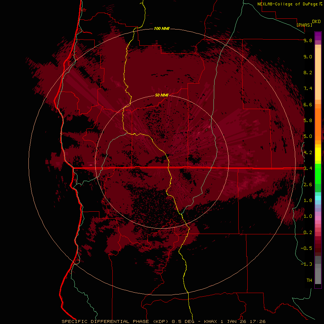
Task: Click the cyan band of the color bar
Action: tap(318, 198)
